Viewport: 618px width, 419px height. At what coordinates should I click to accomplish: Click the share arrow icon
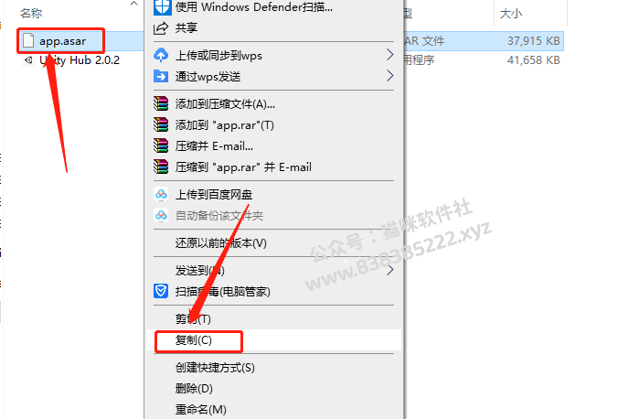pos(161,28)
